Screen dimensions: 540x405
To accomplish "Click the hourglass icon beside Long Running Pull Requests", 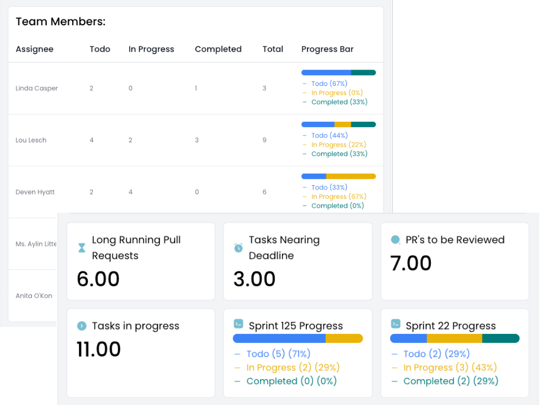I will [82, 248].
